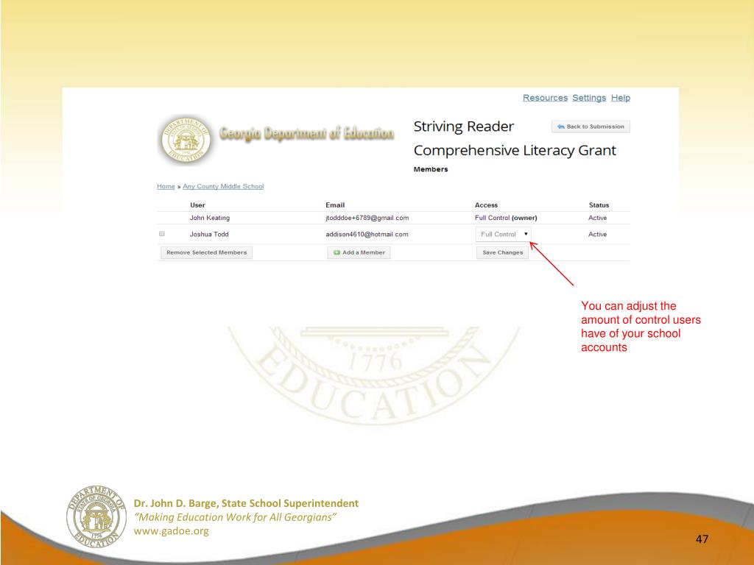Click the User column header

point(197,205)
